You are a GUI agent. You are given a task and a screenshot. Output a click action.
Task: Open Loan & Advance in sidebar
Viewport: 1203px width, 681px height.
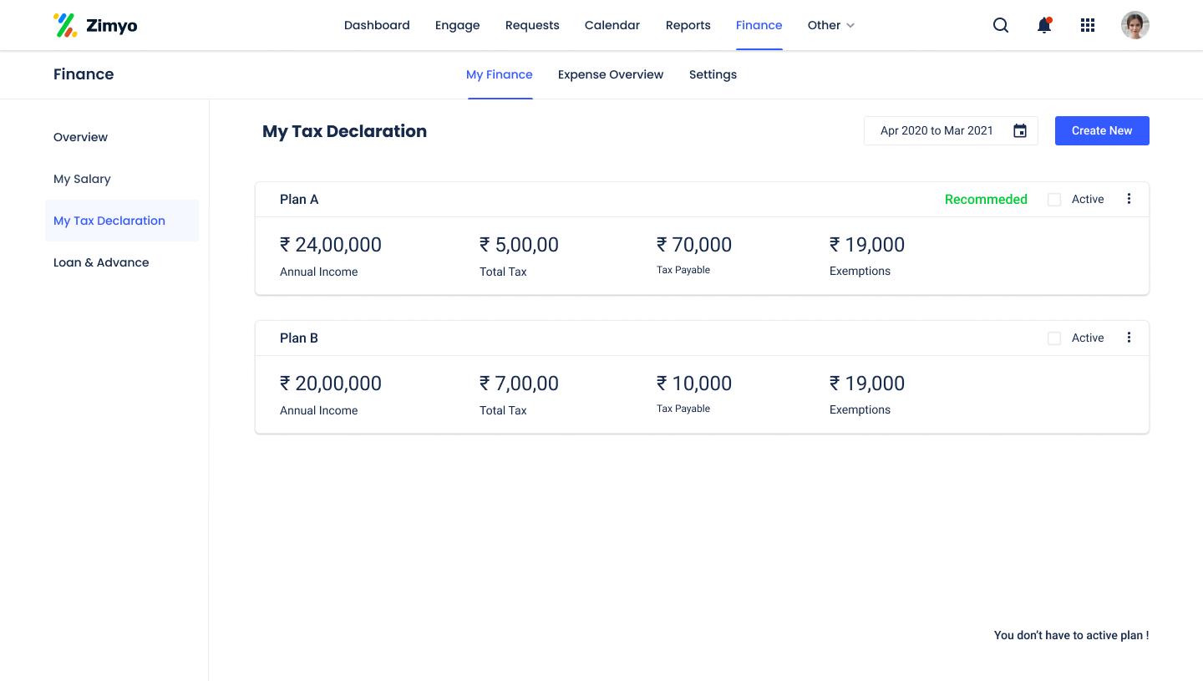tap(101, 262)
